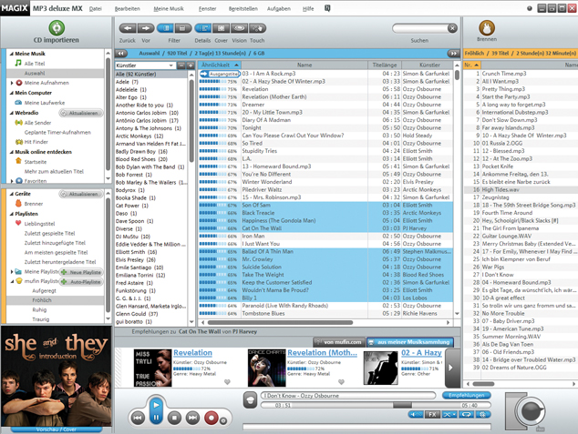Mute audio with the speaker button
578x434 pixels.
[416, 415]
